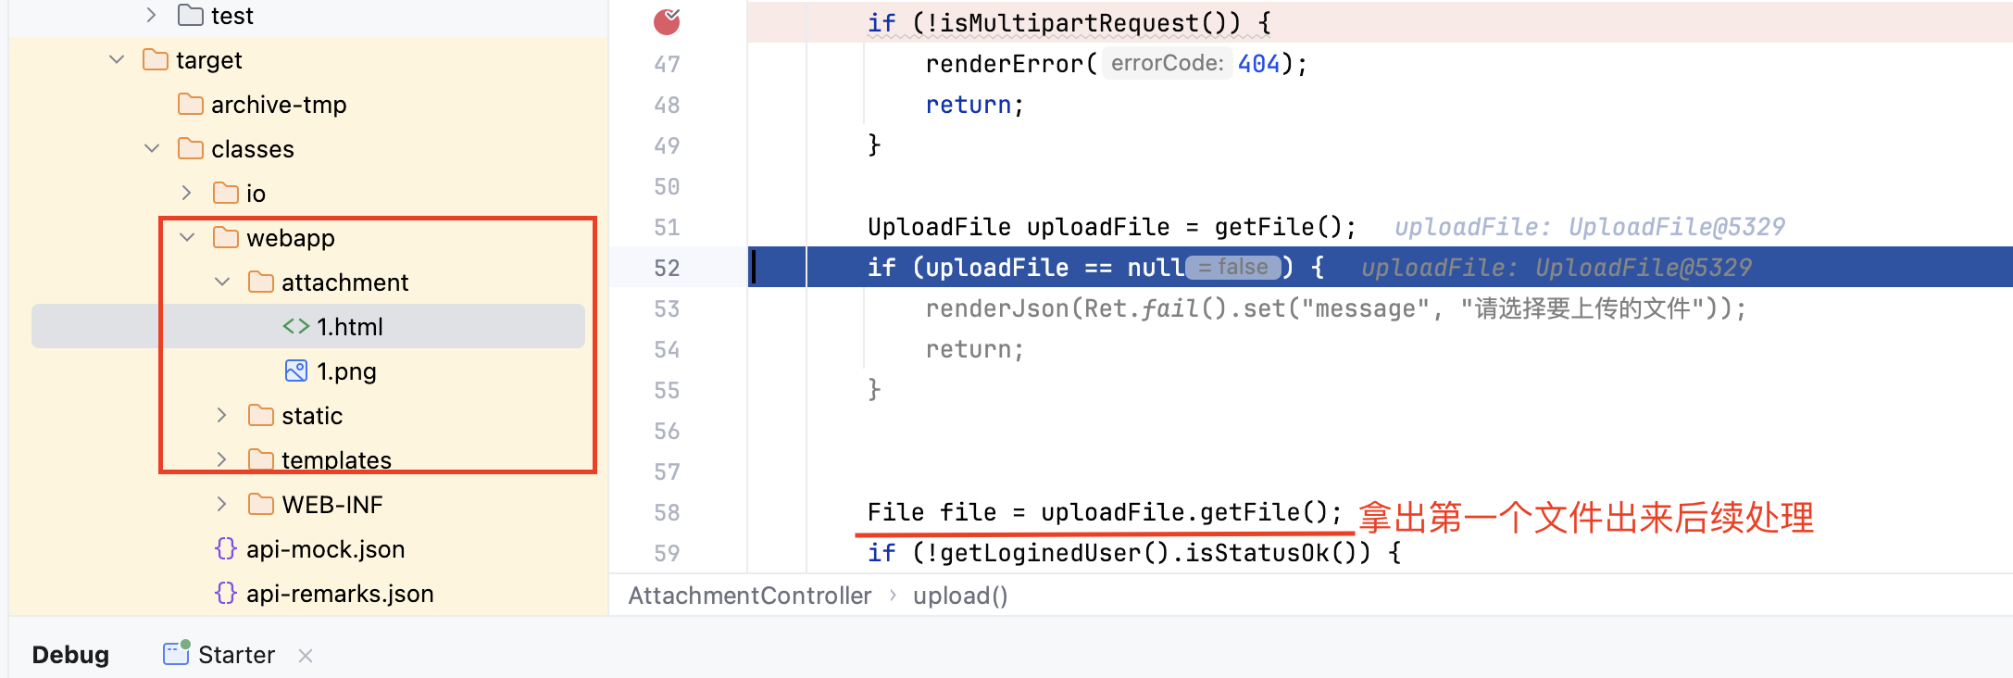Click the WEB-INF folder icon
Screen dimensions: 2013x678
click(261, 504)
